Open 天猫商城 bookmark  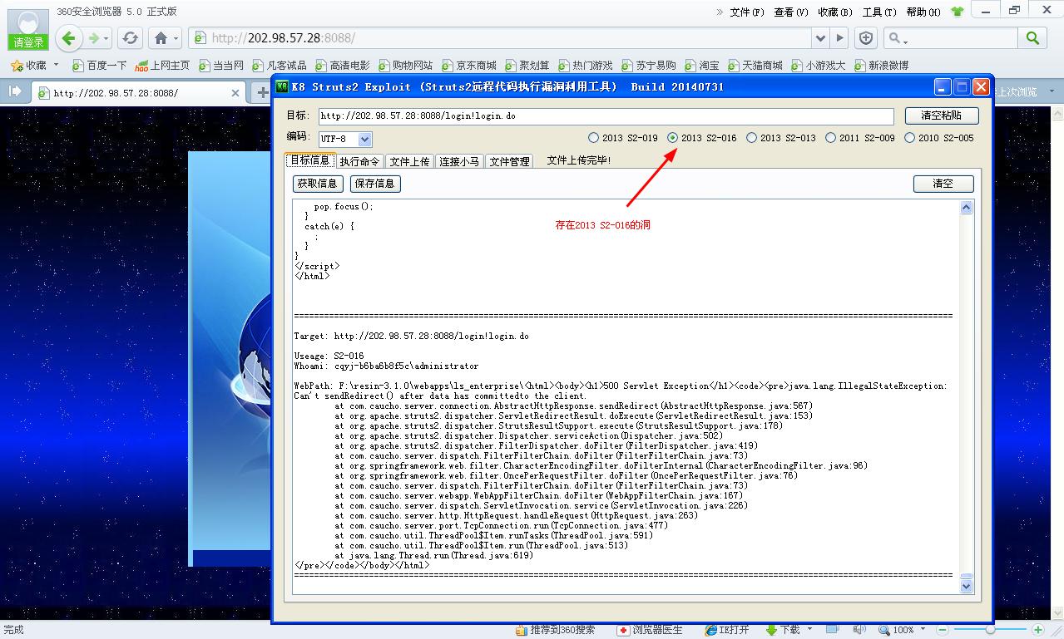tap(755, 65)
